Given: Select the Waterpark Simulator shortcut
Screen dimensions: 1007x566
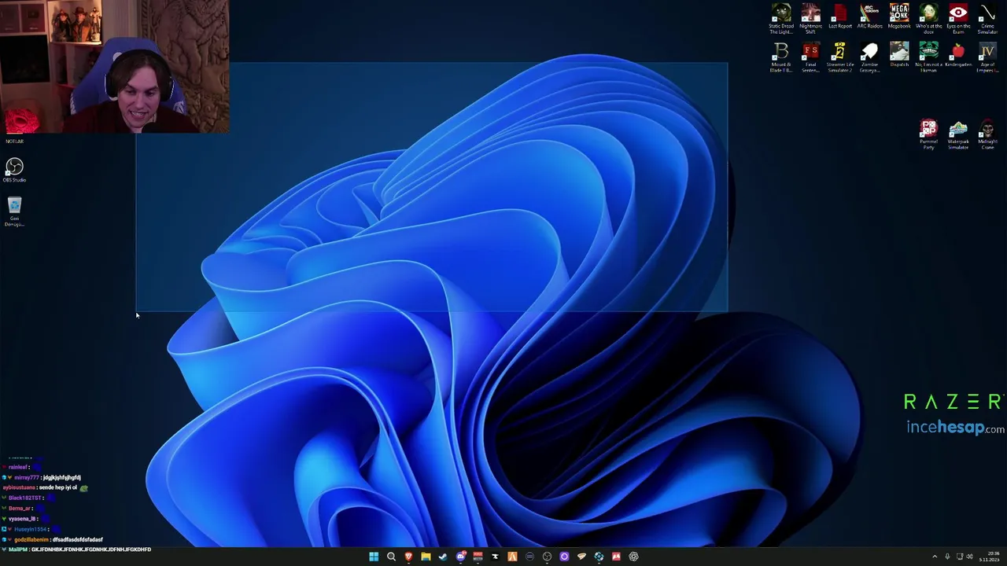Looking at the screenshot, I should click(x=957, y=134).
